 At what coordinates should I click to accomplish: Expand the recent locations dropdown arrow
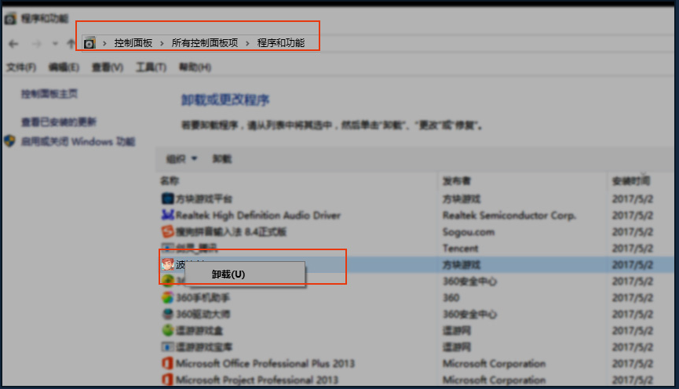54,44
